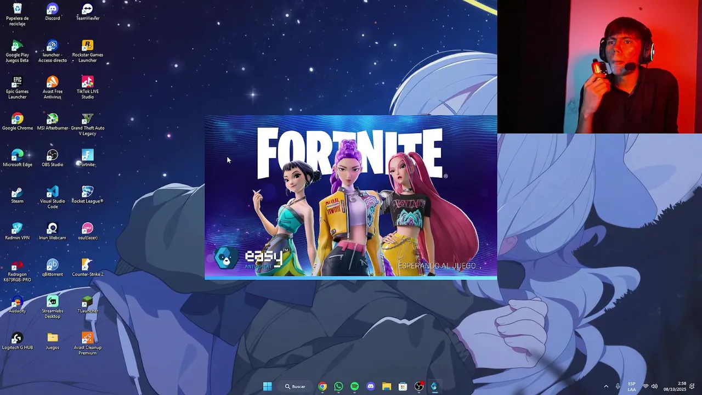Image resolution: width=702 pixels, height=395 pixels.
Task: Select the Microsoft Edge desktop icon
Action: (x=17, y=159)
